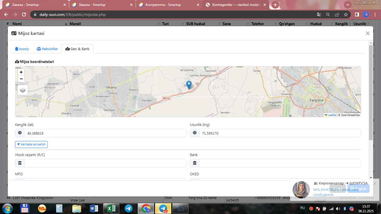This screenshot has height=214, width=381.
Task: Open the map layers control
Action: pyautogui.click(x=23, y=90)
